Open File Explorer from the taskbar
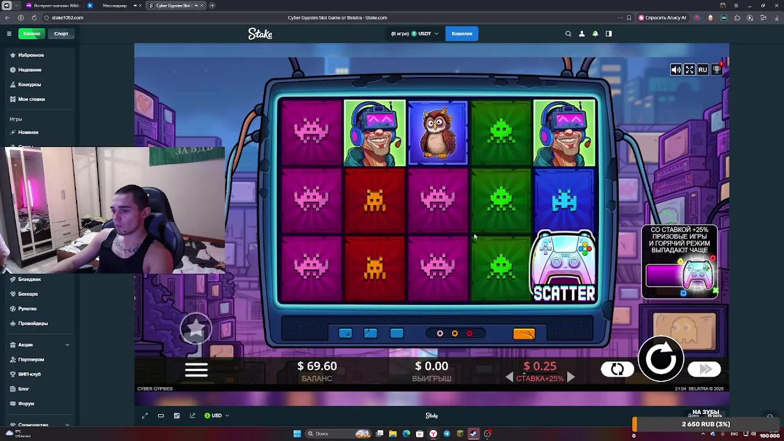 393,434
